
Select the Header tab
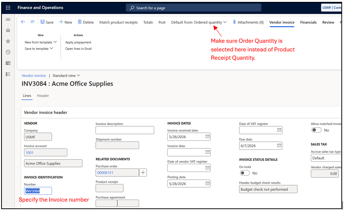tap(43, 96)
